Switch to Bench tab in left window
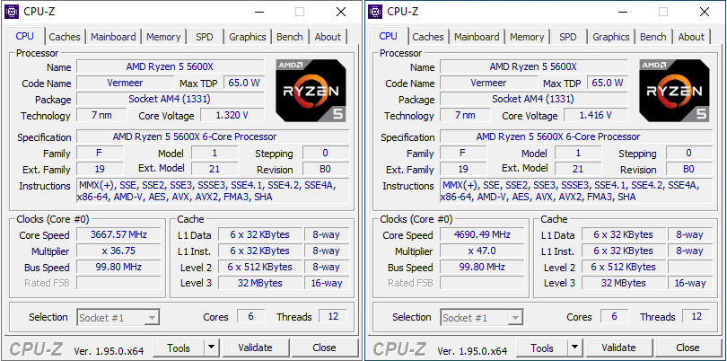 289,37
